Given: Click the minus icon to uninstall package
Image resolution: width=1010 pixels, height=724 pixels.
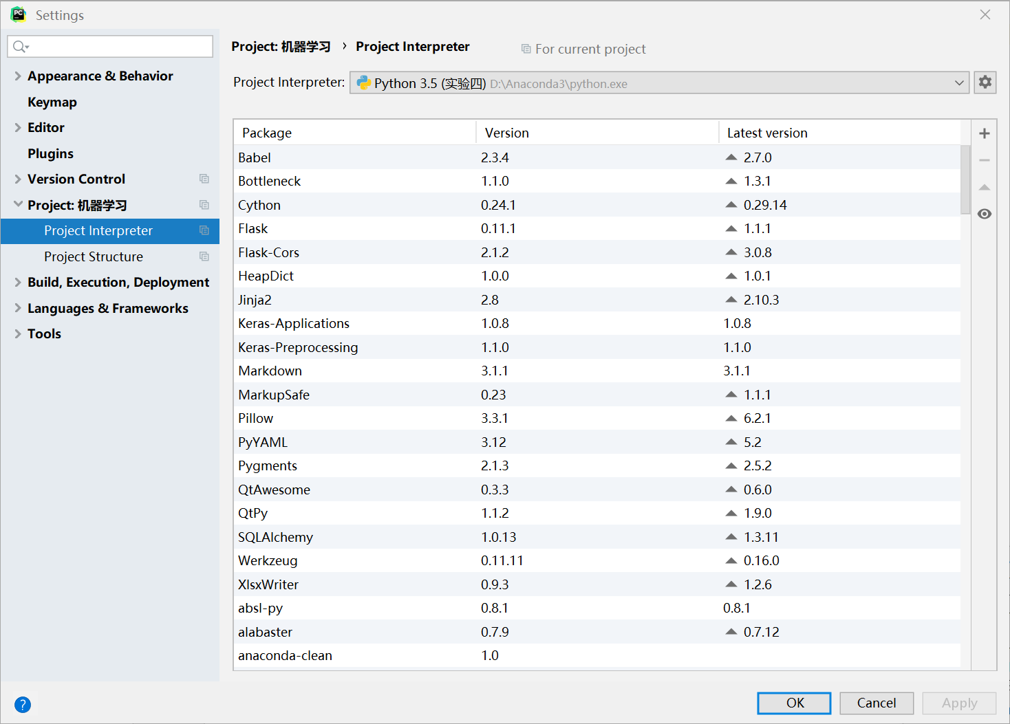Looking at the screenshot, I should click(x=985, y=160).
